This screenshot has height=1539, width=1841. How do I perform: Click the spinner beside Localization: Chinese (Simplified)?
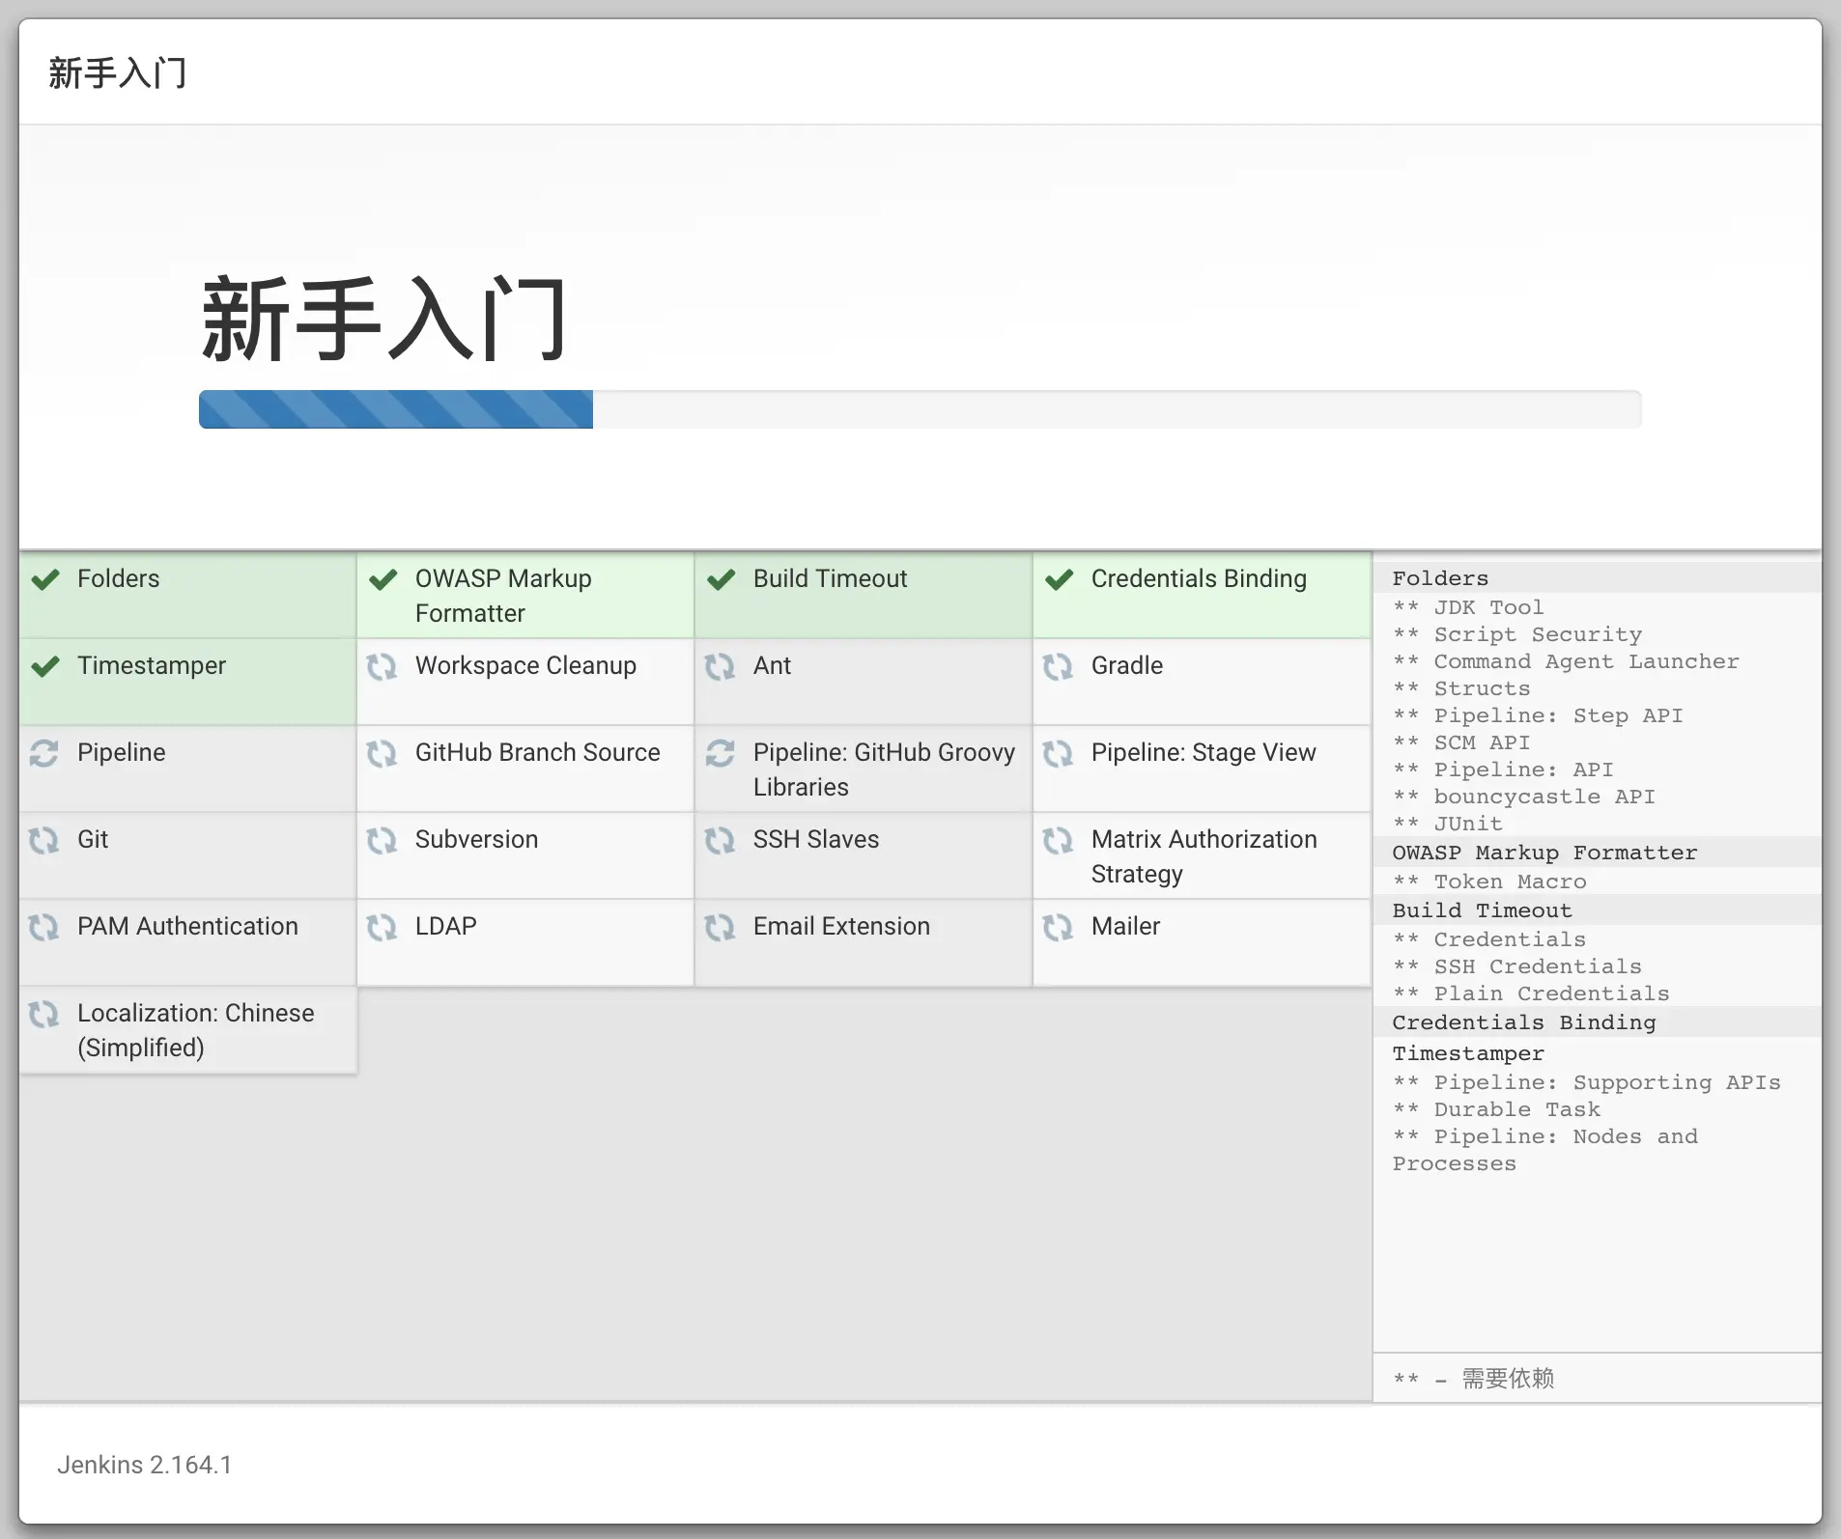(44, 1014)
